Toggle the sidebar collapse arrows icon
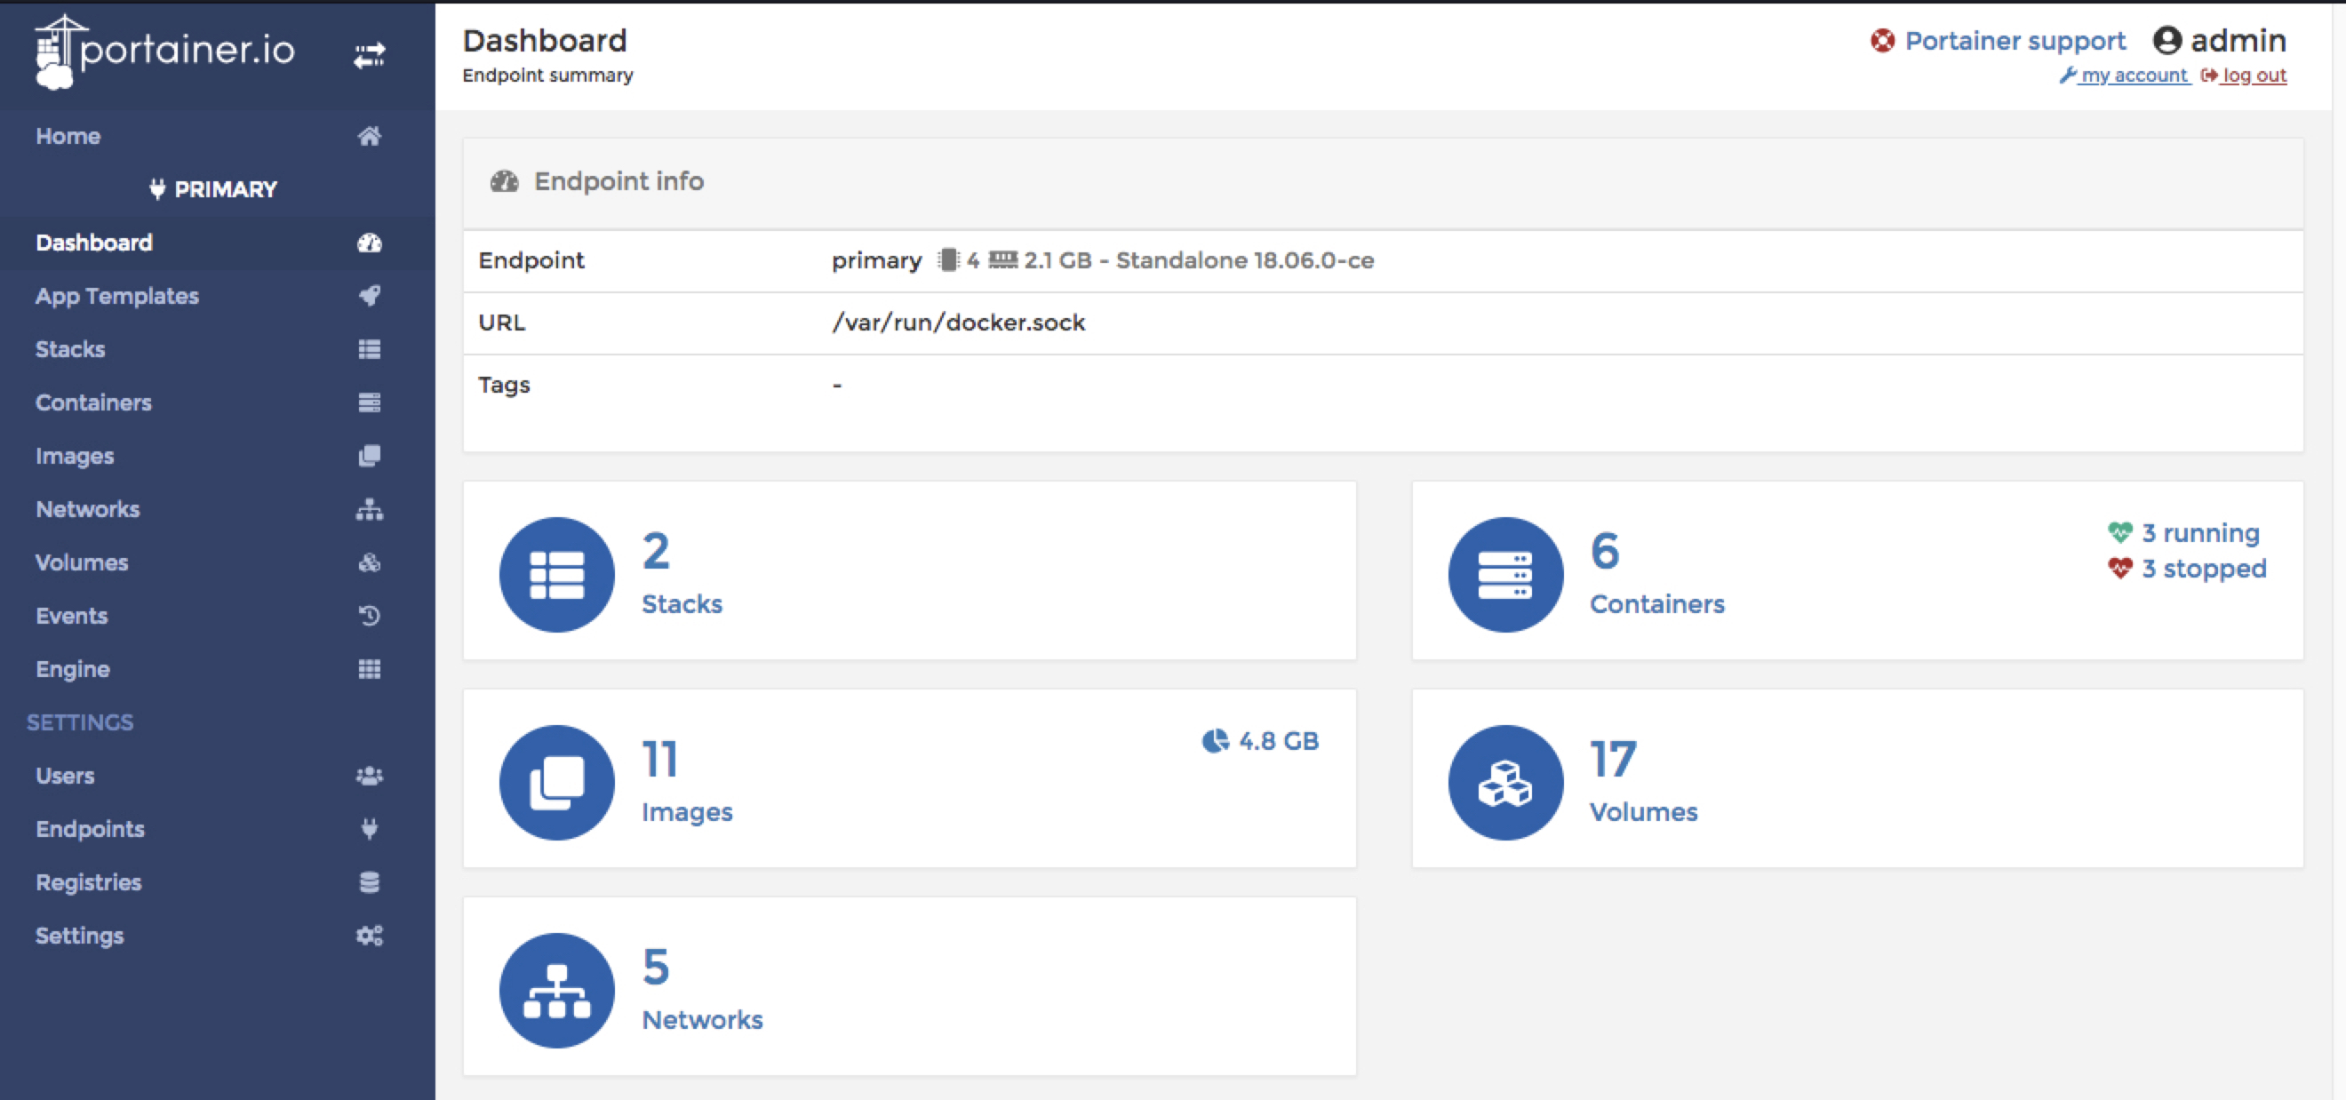 (x=369, y=56)
